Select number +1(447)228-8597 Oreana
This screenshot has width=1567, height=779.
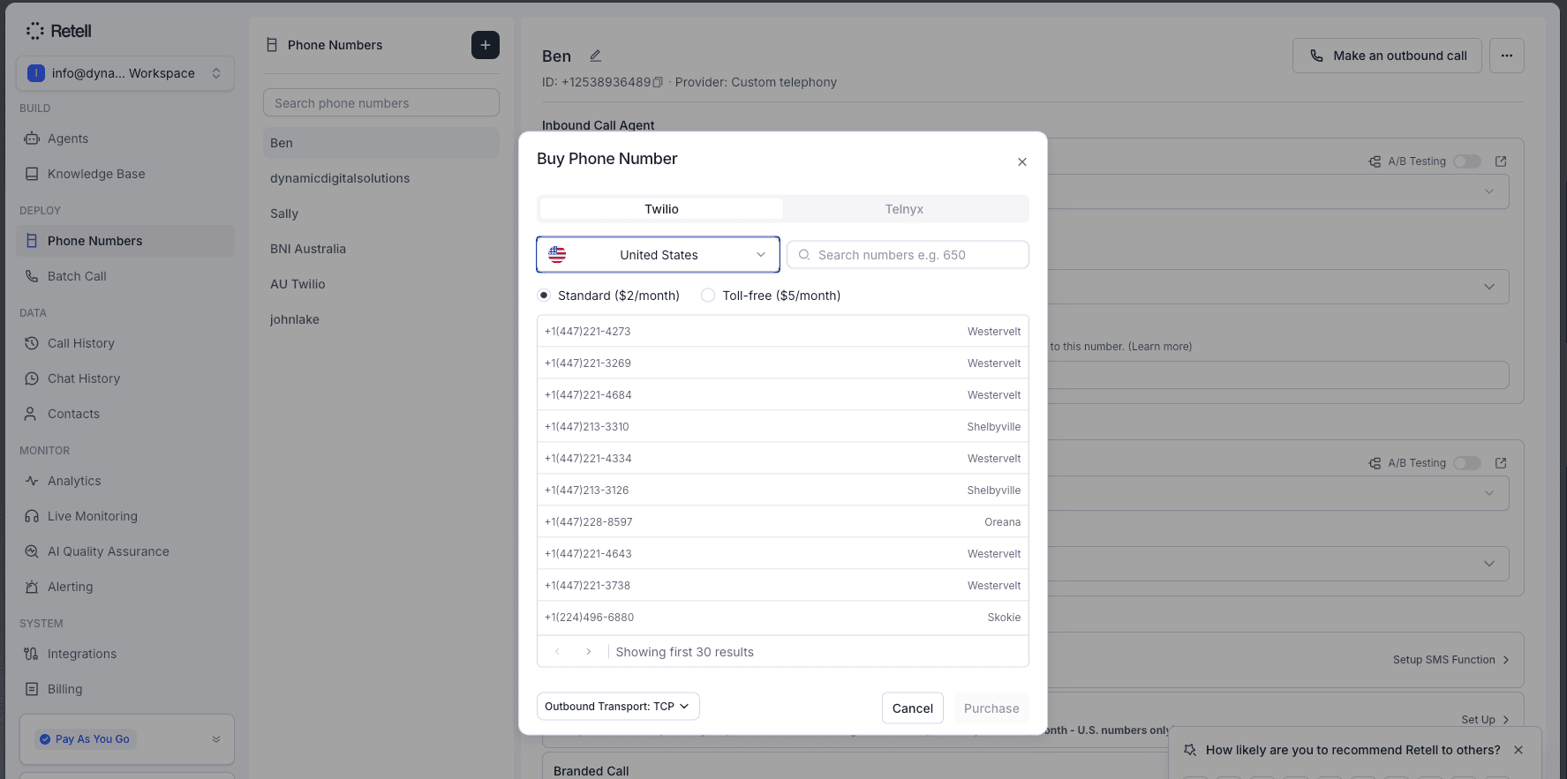783,522
